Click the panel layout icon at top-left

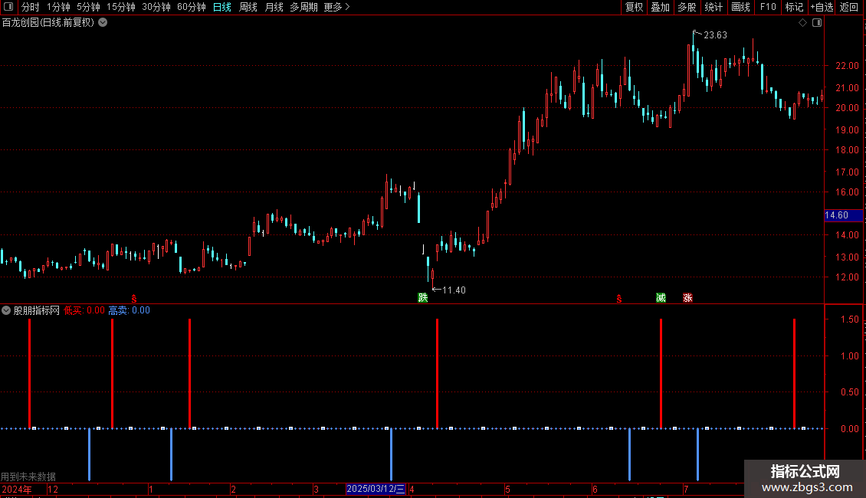[x=8, y=7]
